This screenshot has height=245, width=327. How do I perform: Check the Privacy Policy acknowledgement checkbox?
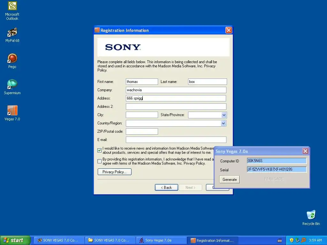tap(100, 161)
